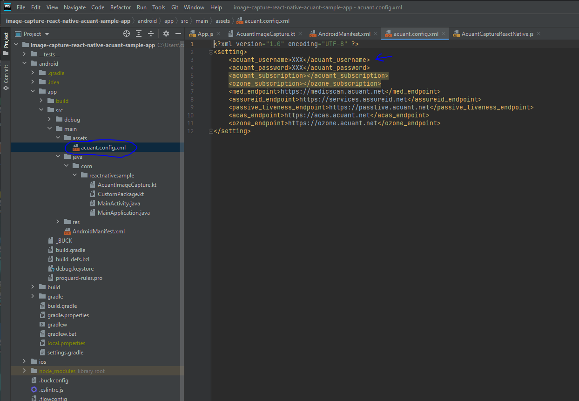This screenshot has width=579, height=401.
Task: Click the Select Opened File locate icon
Action: point(126,34)
